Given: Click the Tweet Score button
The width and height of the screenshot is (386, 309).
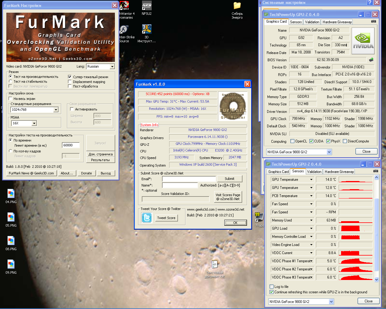Looking at the screenshot, I should (166, 218).
